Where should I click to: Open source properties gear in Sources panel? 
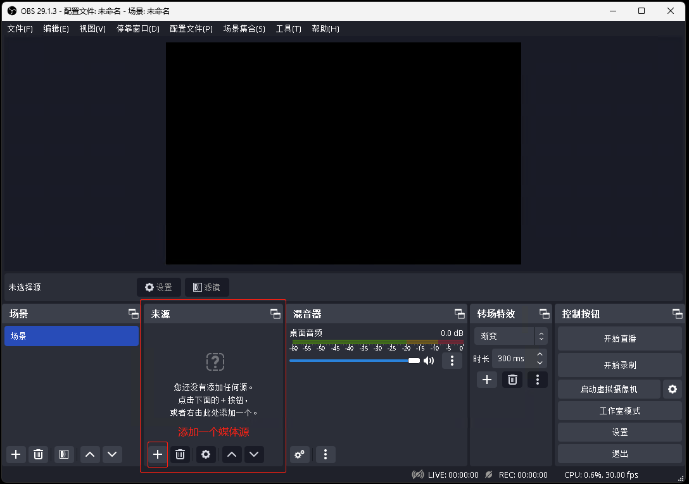(205, 454)
